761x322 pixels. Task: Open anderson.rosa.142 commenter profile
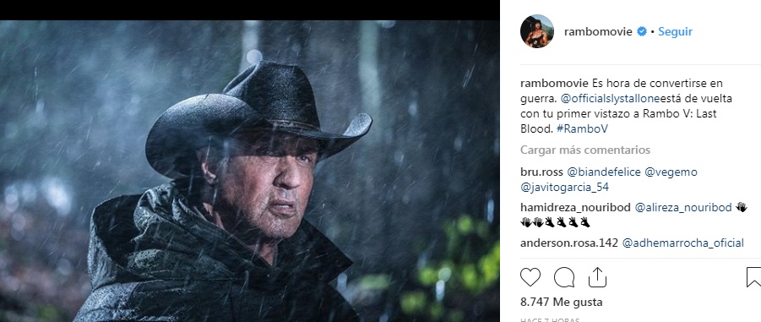(569, 243)
